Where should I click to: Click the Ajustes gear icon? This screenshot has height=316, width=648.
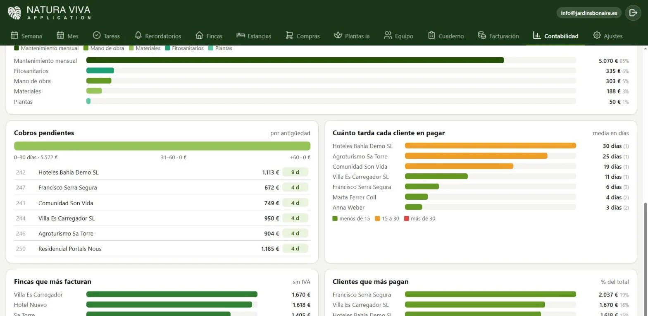tap(597, 35)
